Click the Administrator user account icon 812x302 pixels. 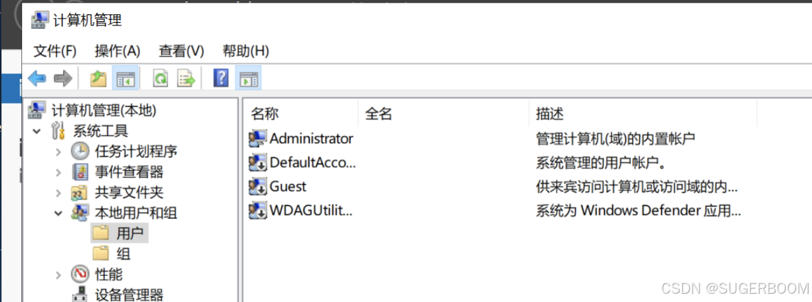[x=257, y=139]
